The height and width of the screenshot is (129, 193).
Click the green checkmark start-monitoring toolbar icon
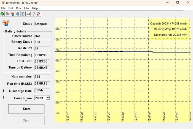2,14
